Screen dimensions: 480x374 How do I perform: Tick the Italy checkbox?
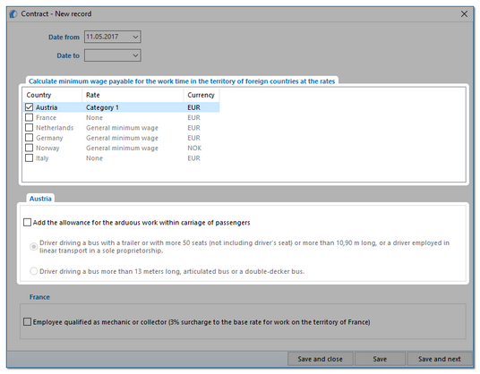[x=29, y=158]
